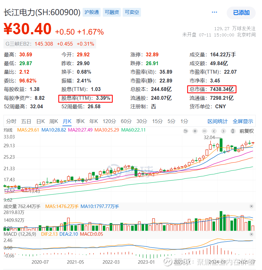Click the candlestick style icon beside 前复权
Viewport: 262px width, 270px height.
point(233,131)
